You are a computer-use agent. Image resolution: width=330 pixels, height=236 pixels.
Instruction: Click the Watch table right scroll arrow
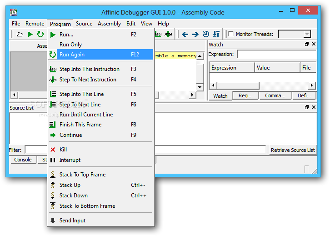312,85
